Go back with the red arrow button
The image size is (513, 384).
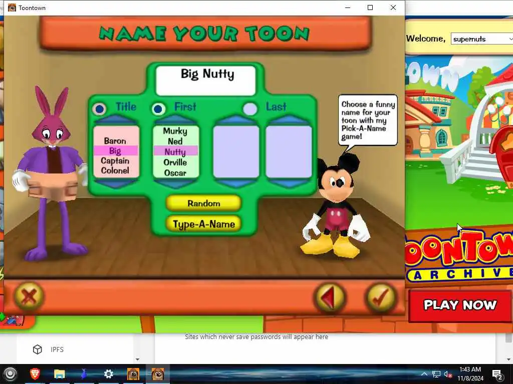click(x=330, y=297)
